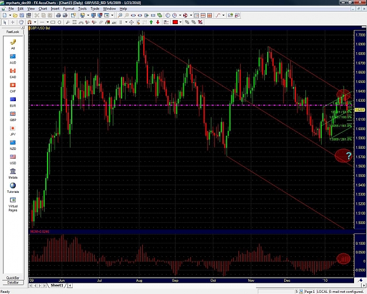Select the ellipse drawing tool
Screen dimensions: 367x294
click(59, 22)
